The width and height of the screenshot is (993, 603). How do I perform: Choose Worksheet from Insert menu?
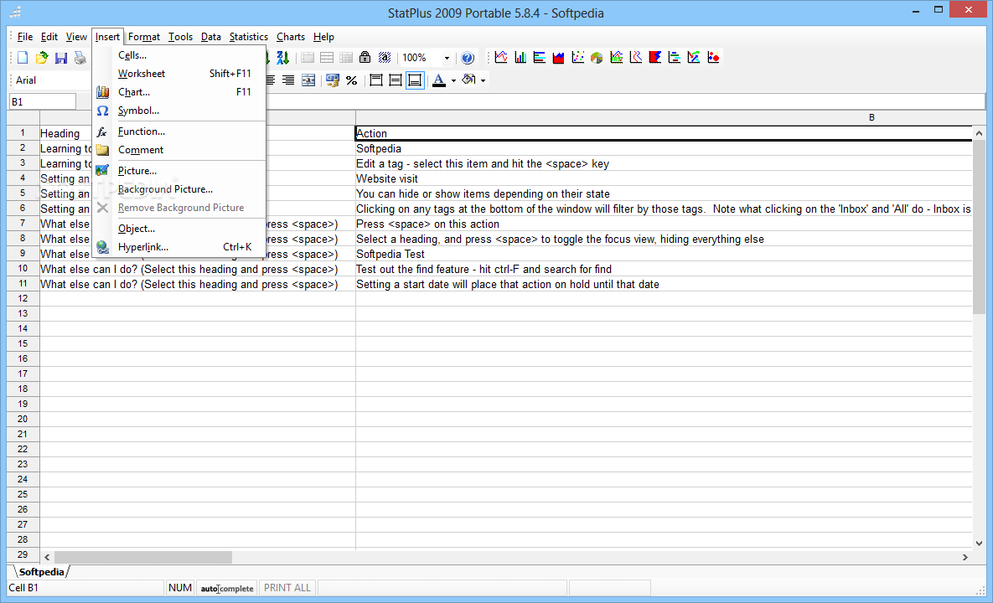[x=179, y=74]
